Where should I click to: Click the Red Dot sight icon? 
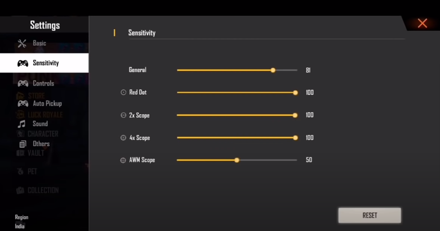[123, 92]
